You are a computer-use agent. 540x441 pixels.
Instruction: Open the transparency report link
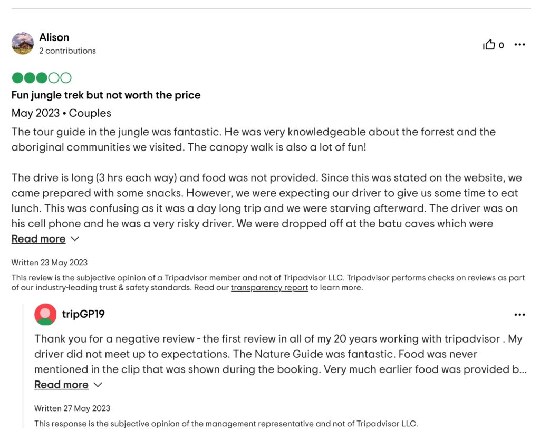(269, 288)
